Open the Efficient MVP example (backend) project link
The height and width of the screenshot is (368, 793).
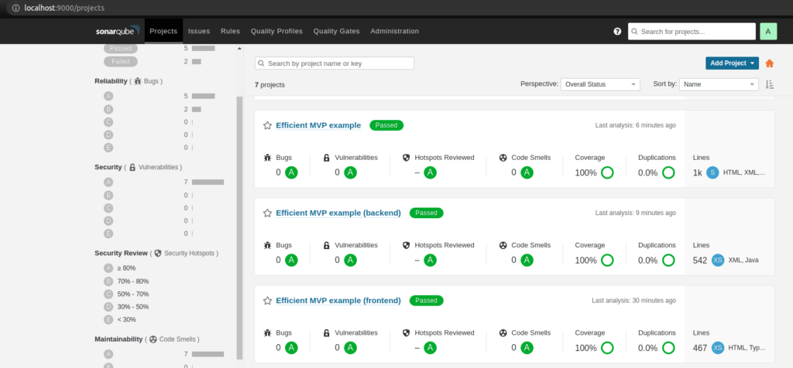[338, 213]
